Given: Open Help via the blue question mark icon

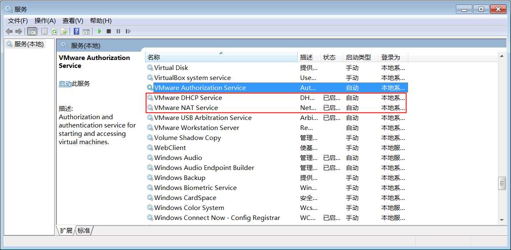Looking at the screenshot, I should (77, 31).
